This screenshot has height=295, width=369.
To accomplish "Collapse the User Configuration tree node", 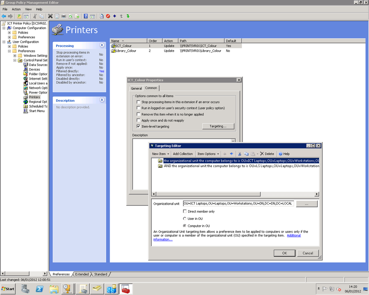I will click(x=4, y=42).
